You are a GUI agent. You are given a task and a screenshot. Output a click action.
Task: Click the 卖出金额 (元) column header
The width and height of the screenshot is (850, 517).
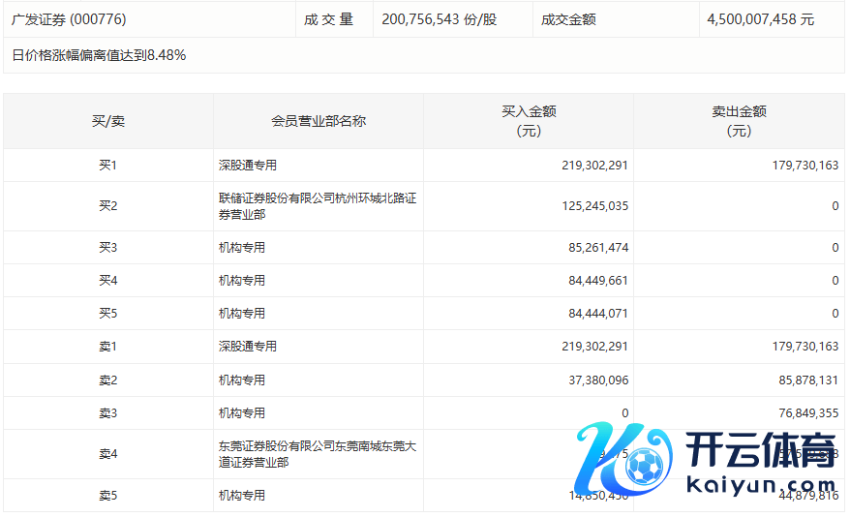[739, 121]
